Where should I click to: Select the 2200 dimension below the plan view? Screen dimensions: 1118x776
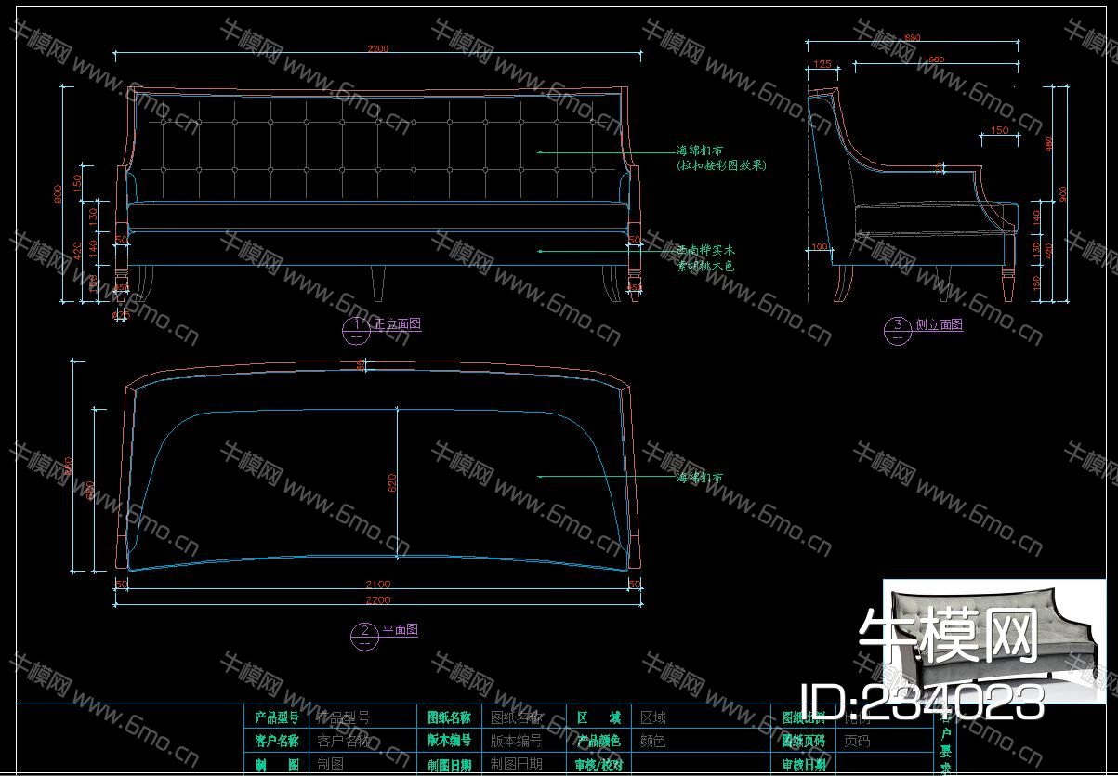click(x=378, y=601)
